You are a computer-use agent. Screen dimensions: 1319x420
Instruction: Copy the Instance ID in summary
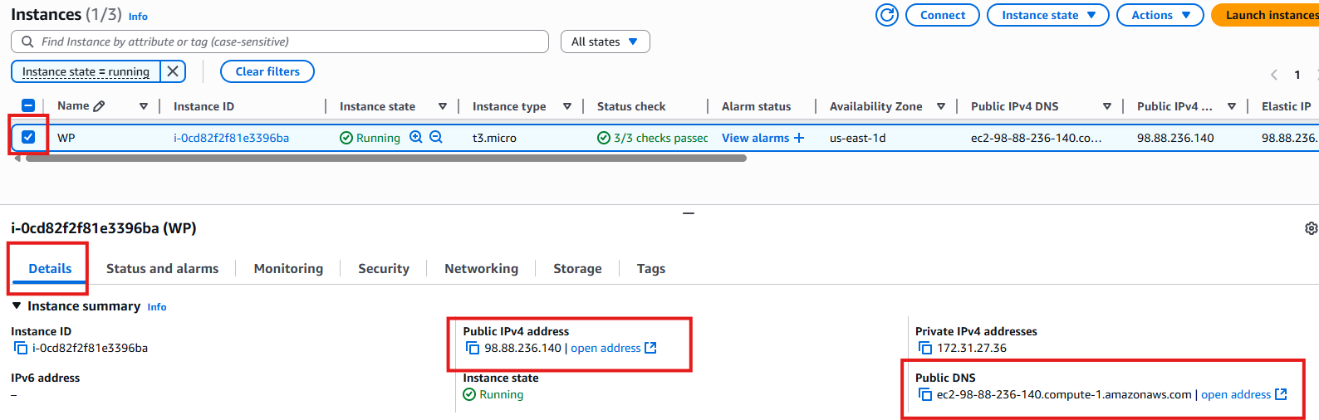click(21, 348)
